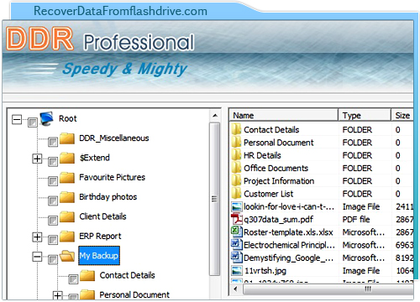Select the Birthday photos tree label
This screenshot has width=420, height=302.
coord(108,197)
